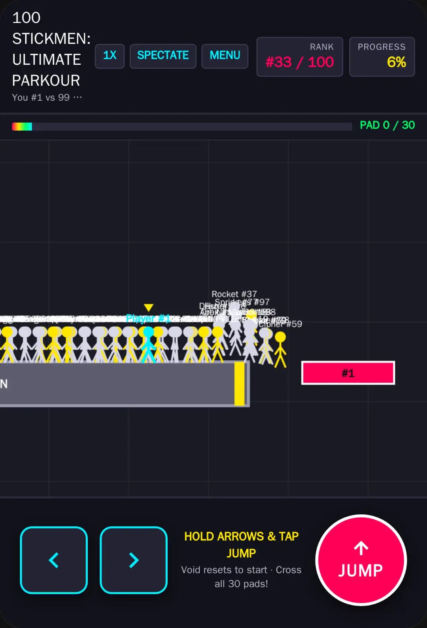Open the MENU

pos(225,56)
